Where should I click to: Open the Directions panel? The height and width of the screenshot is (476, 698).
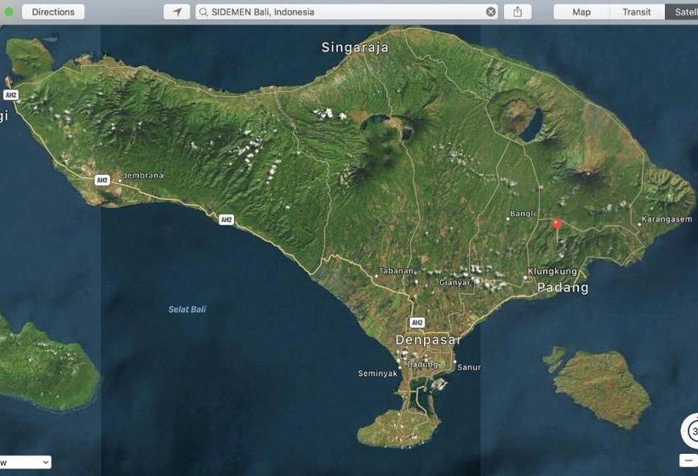(x=53, y=12)
